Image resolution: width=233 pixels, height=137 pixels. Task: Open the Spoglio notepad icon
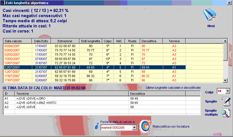pos(226,102)
